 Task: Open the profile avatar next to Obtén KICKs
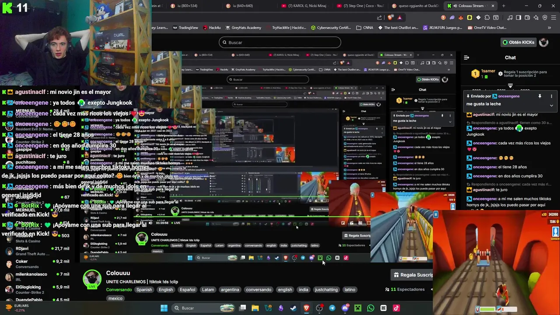pyautogui.click(x=543, y=42)
